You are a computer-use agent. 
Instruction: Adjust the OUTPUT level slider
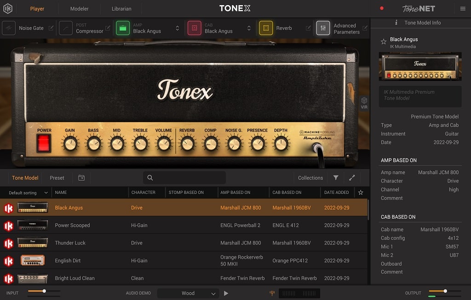coord(445,291)
